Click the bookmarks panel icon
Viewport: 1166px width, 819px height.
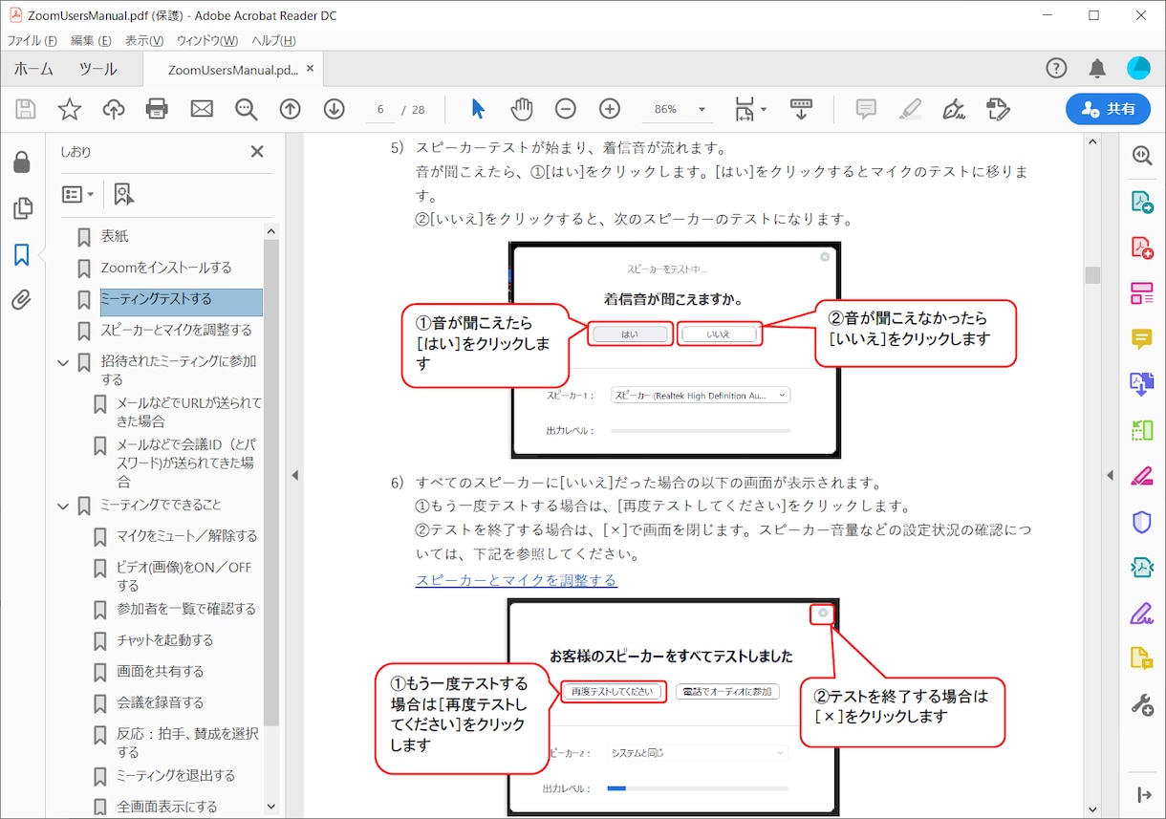(21, 254)
